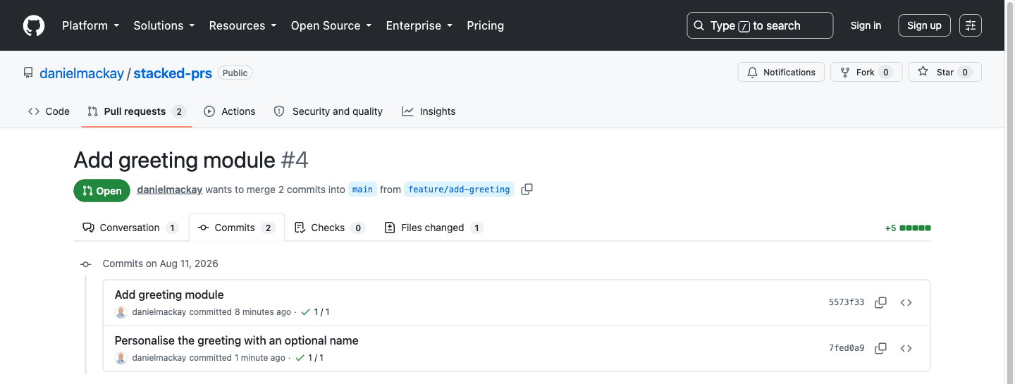Open the main base branch link

click(x=362, y=190)
